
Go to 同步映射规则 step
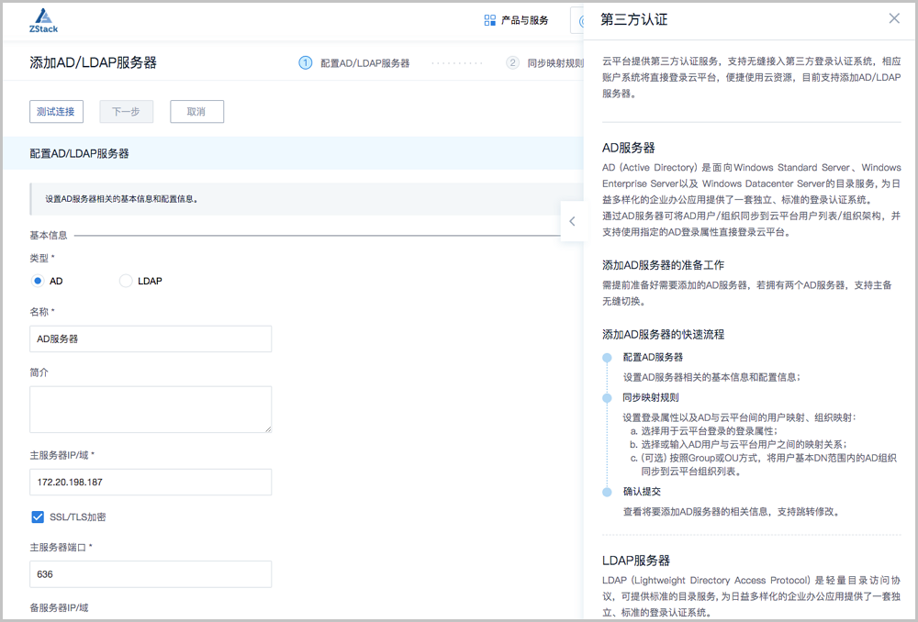[554, 63]
